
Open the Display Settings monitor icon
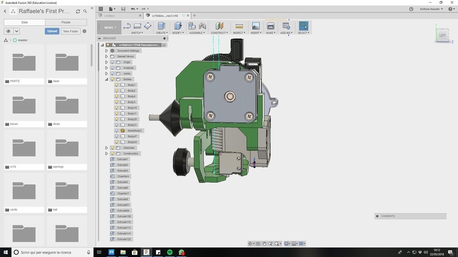287,244
